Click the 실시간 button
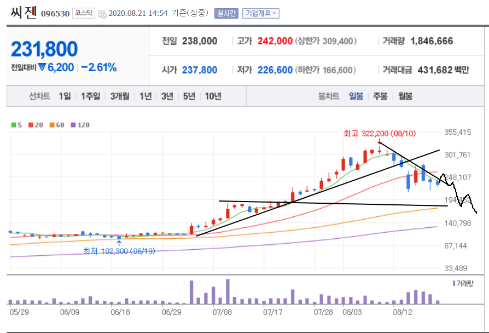Screen dimensions: 489x333 [x=226, y=13]
